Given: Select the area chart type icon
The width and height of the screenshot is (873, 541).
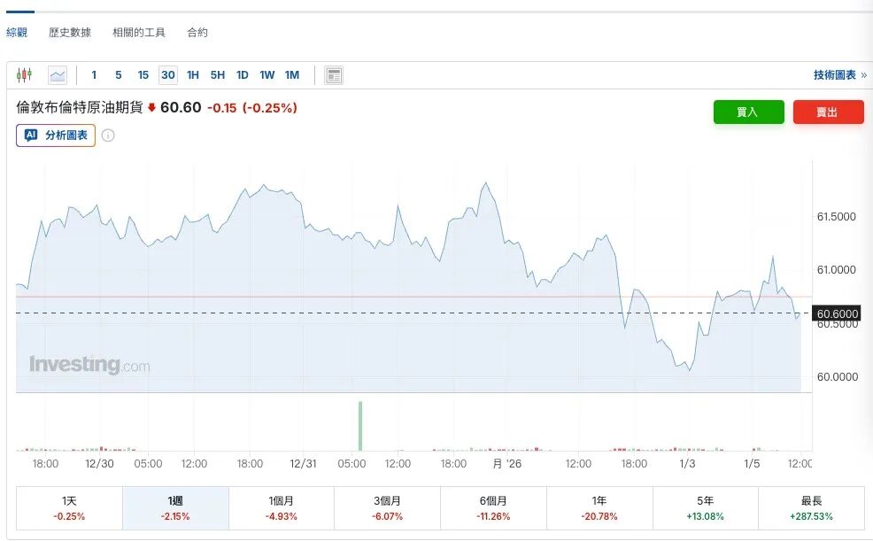Looking at the screenshot, I should [58, 75].
